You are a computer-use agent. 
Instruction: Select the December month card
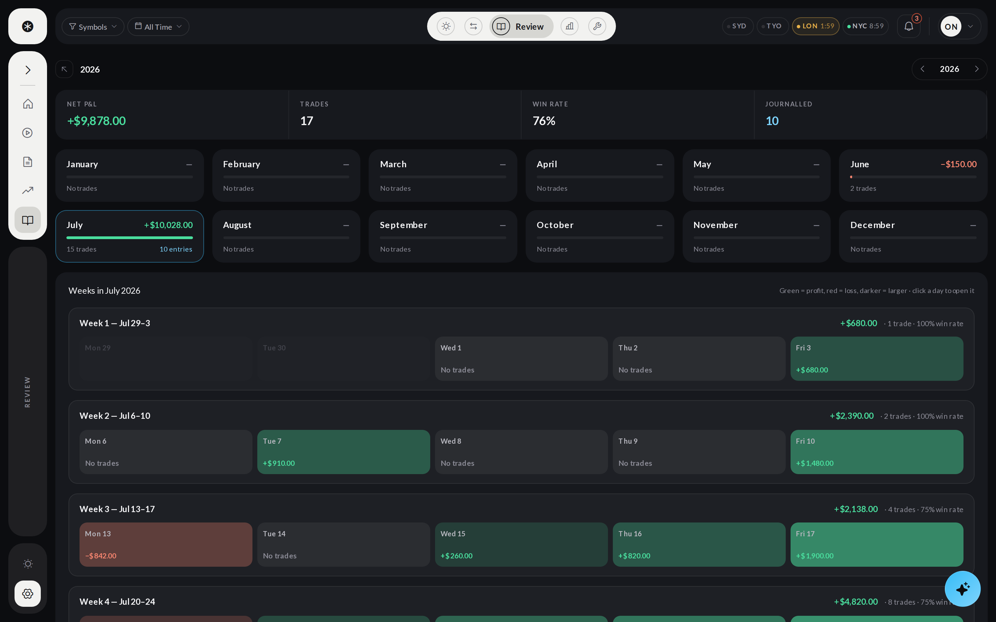click(x=913, y=237)
